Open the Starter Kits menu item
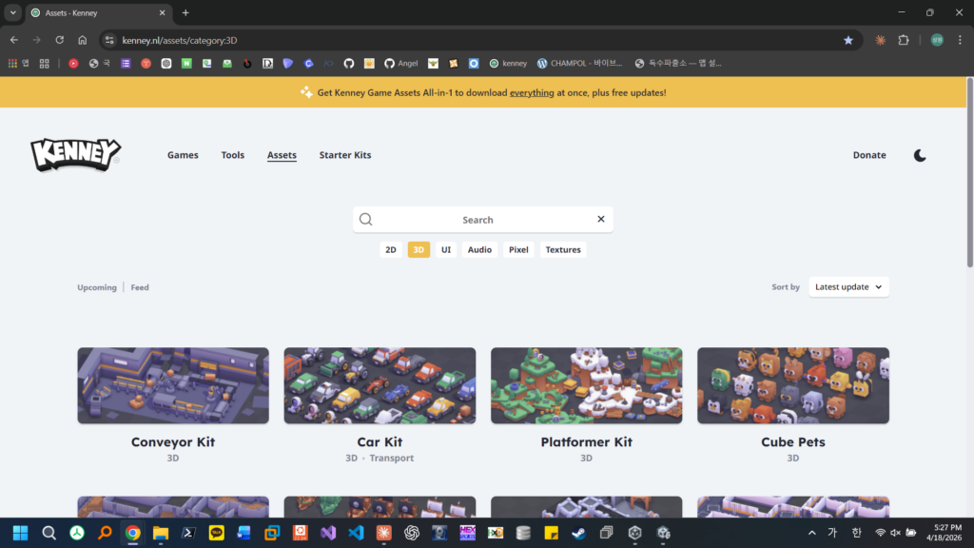 tap(345, 155)
